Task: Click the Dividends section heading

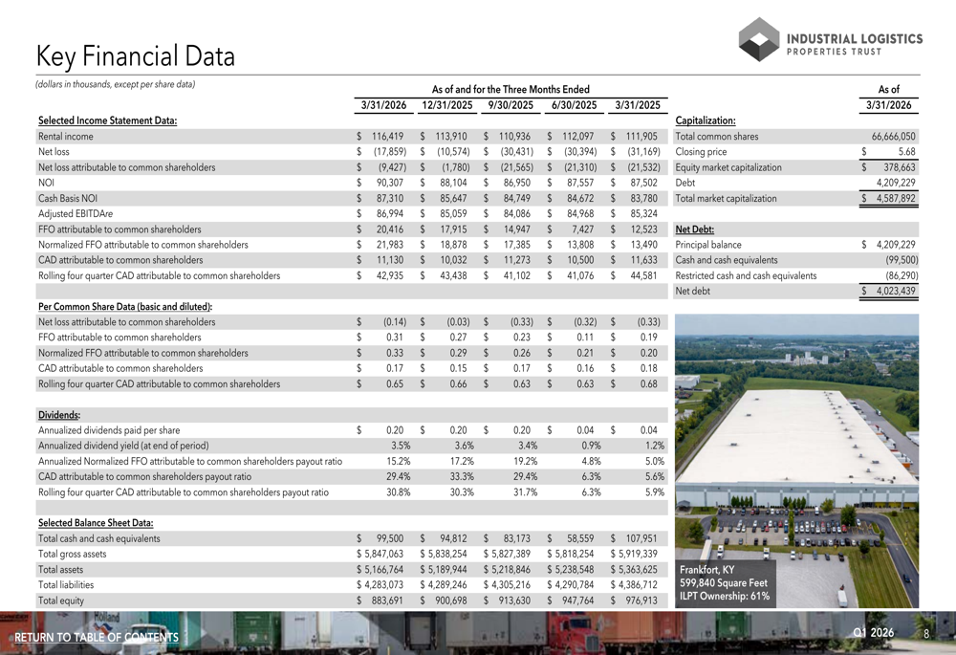Action: click(58, 415)
